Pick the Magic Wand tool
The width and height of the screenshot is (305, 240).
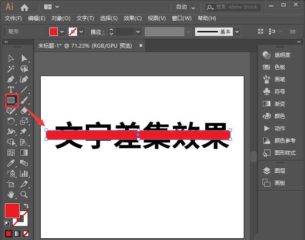[11, 69]
